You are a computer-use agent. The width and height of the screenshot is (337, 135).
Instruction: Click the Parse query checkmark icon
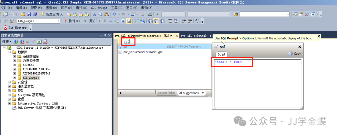pos(111,21)
